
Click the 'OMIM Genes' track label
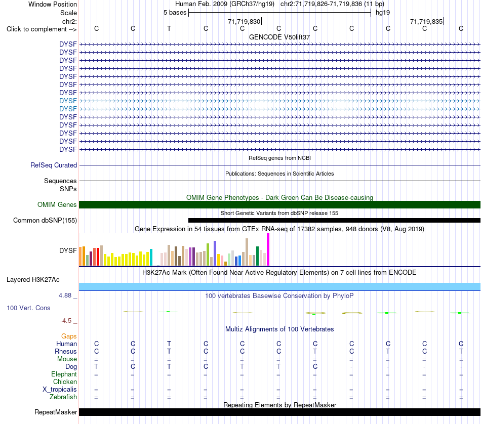[57, 205]
